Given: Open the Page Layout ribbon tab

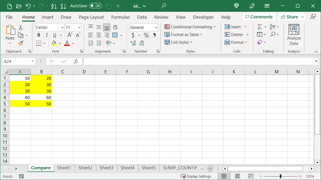Looking at the screenshot, I should (91, 17).
